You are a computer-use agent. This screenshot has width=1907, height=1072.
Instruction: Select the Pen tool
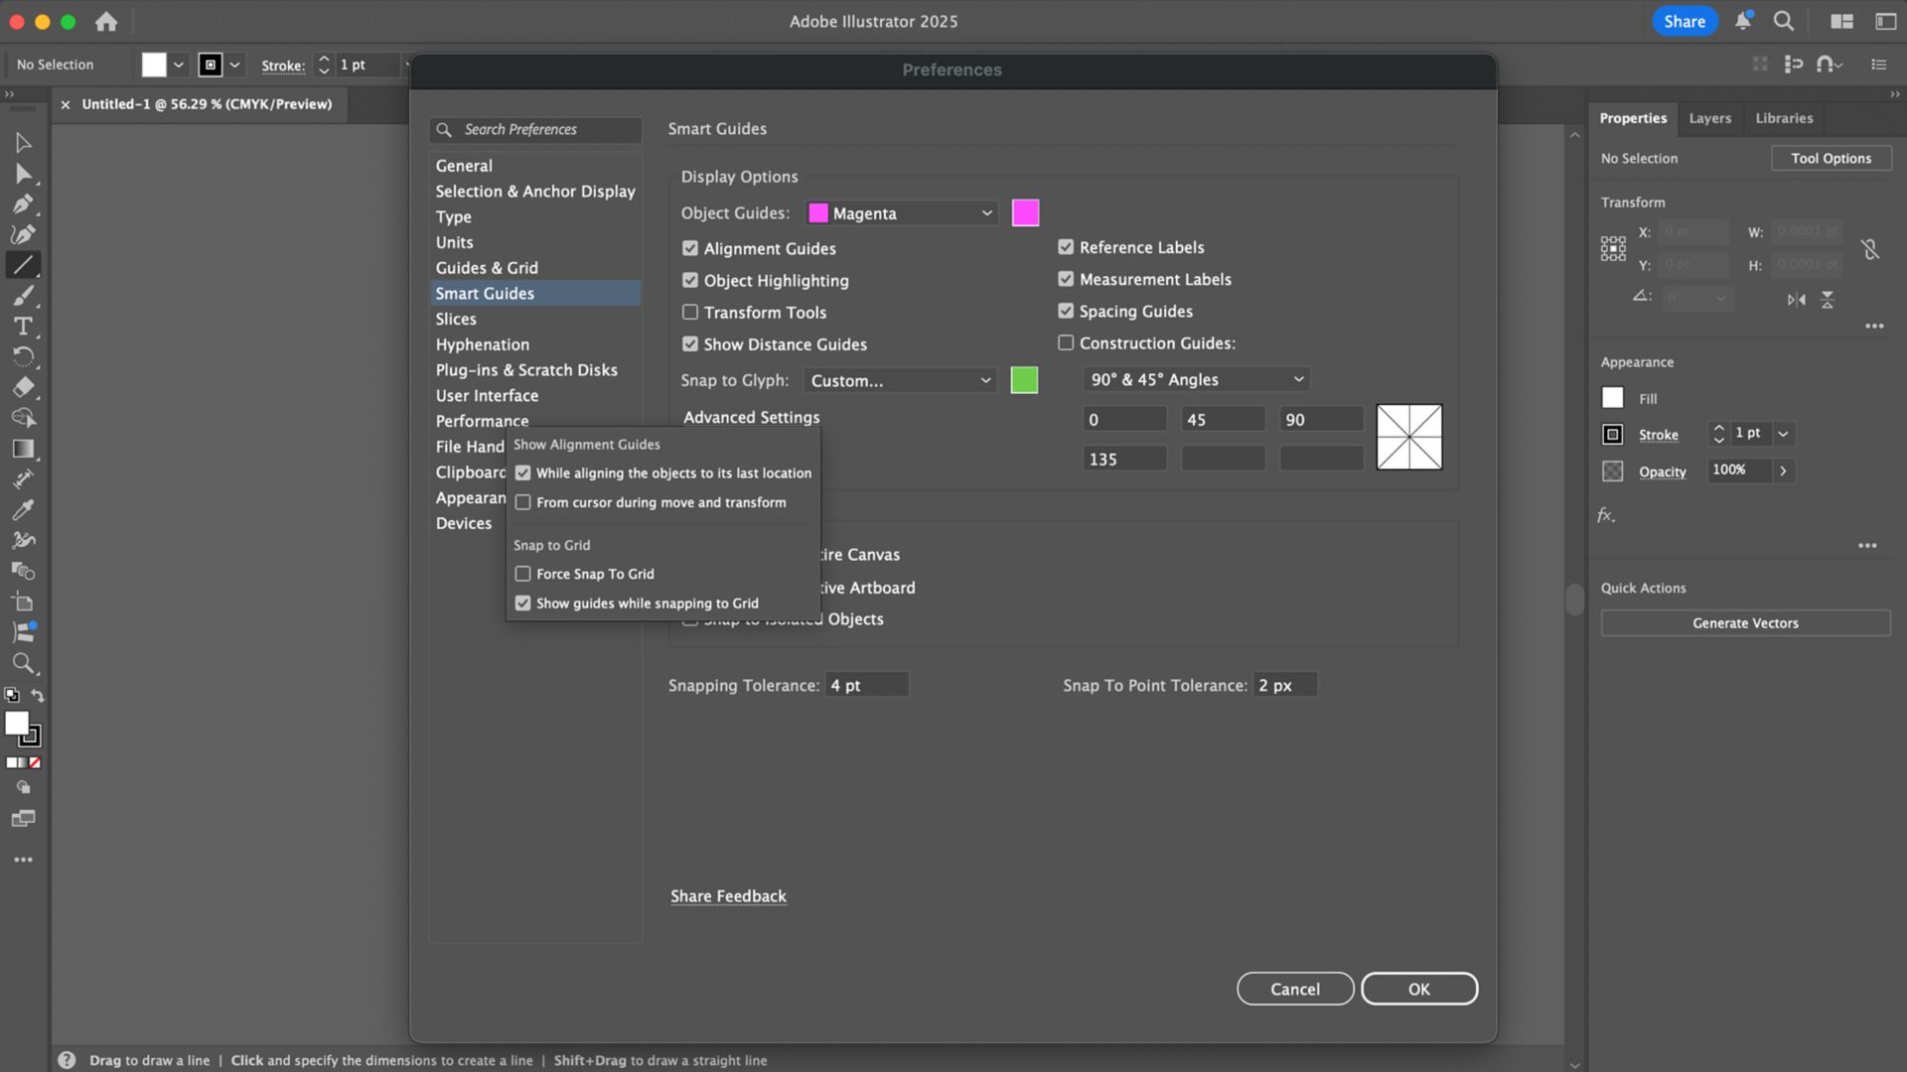[x=23, y=204]
